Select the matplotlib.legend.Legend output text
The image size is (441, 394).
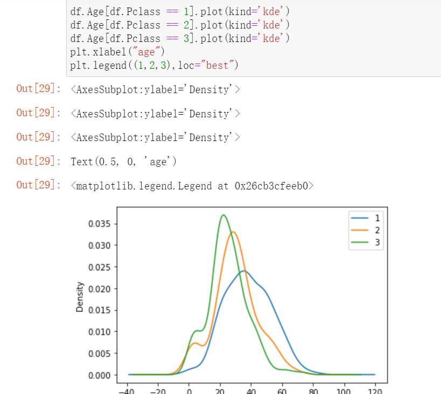(x=192, y=186)
